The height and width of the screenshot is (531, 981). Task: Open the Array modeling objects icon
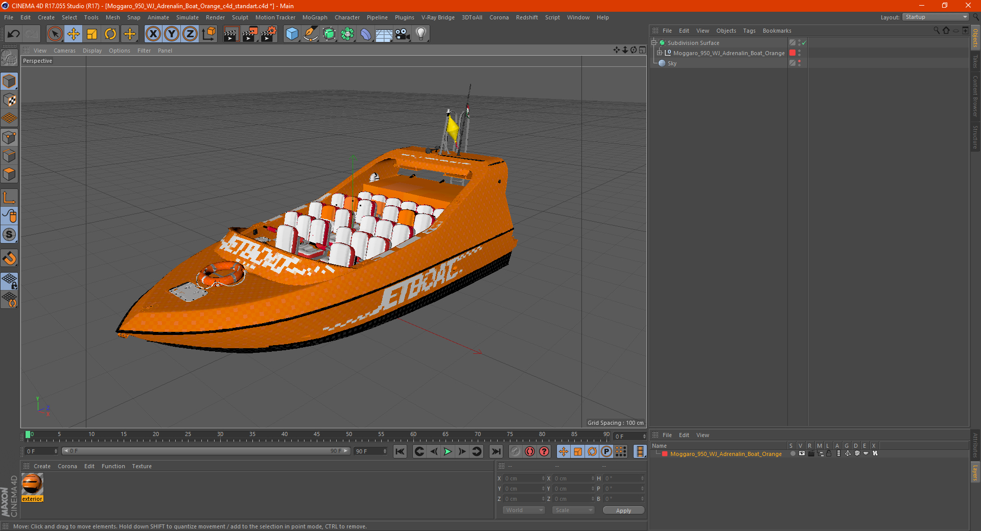point(347,34)
